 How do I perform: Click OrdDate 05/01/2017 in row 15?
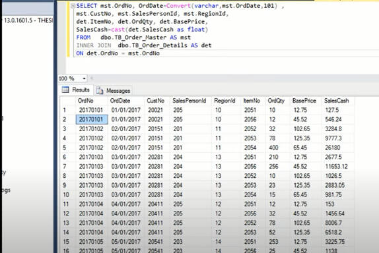tap(126, 242)
